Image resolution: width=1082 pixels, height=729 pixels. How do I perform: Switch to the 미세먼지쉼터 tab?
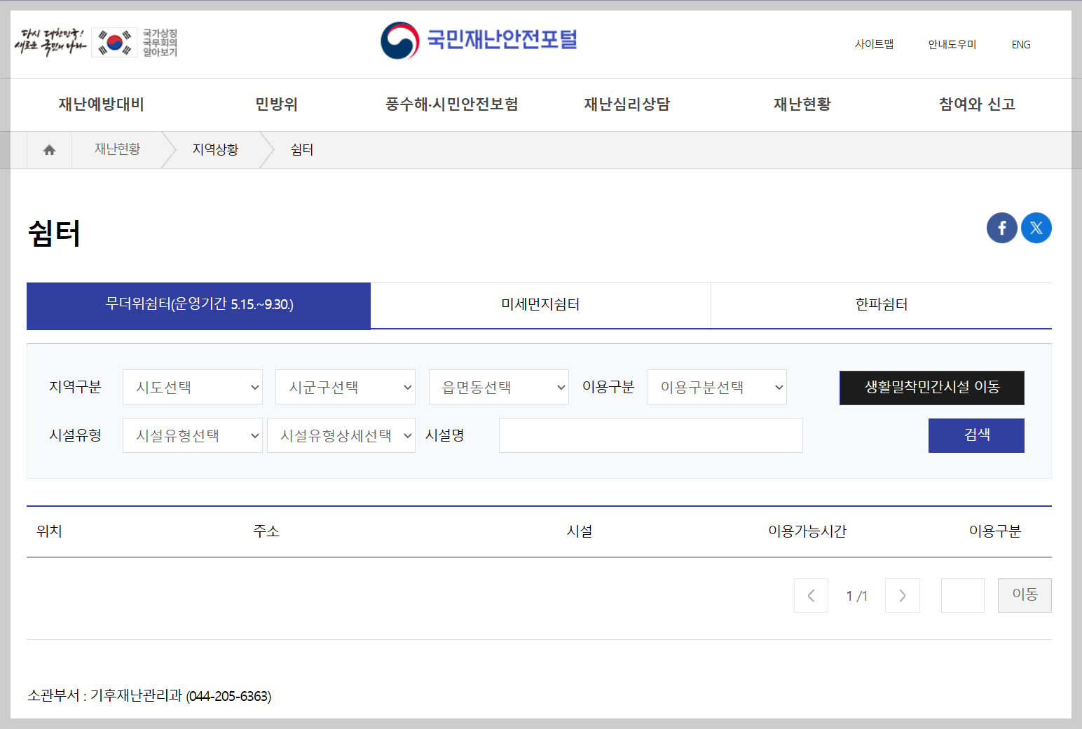tap(540, 305)
